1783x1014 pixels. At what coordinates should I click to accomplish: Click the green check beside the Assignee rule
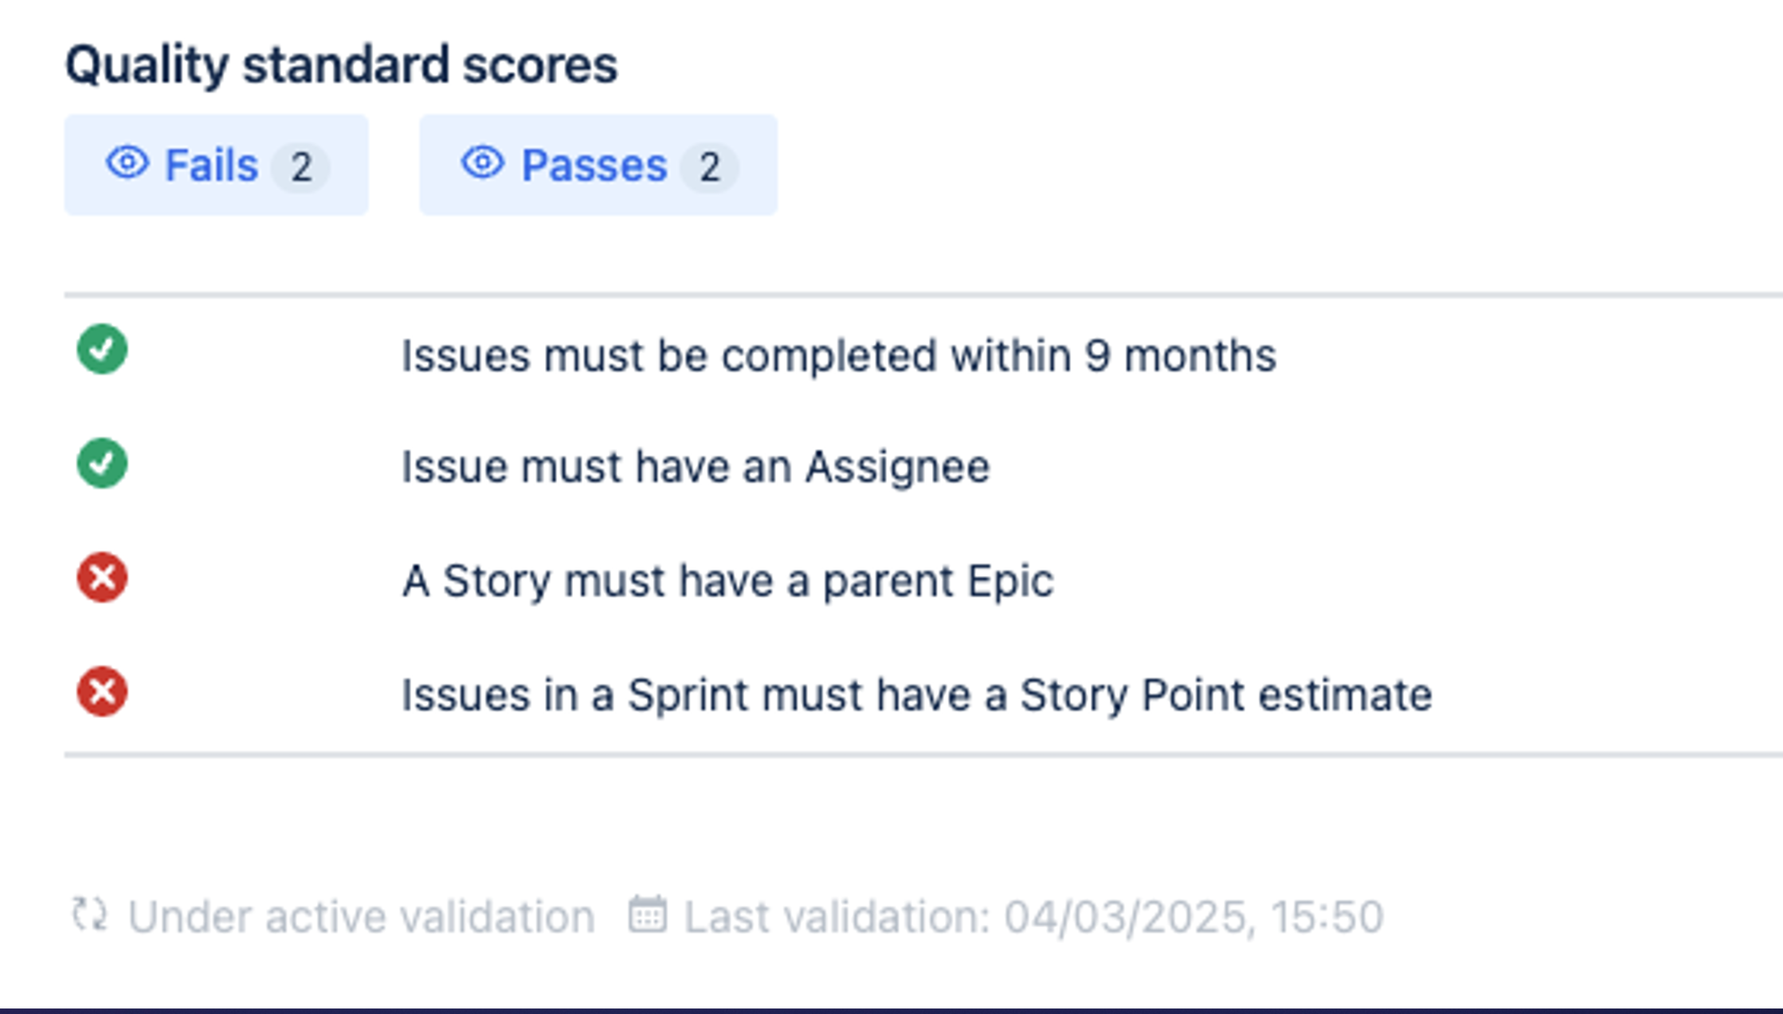(102, 463)
